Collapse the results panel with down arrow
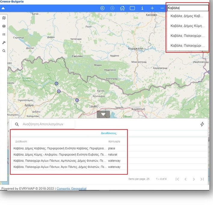Viewport: 213px width, 206px height. pyautogui.click(x=103, y=114)
